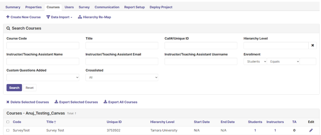
Task: Sort by the End Date column header
Action: point(228,122)
